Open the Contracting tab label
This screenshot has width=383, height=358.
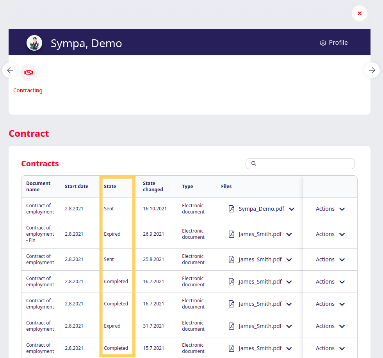coord(28,90)
